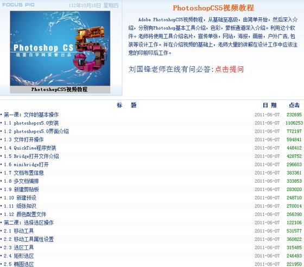Screen dimensions: 304x267
Task: Click the click count 246493
Action: tap(294, 256)
